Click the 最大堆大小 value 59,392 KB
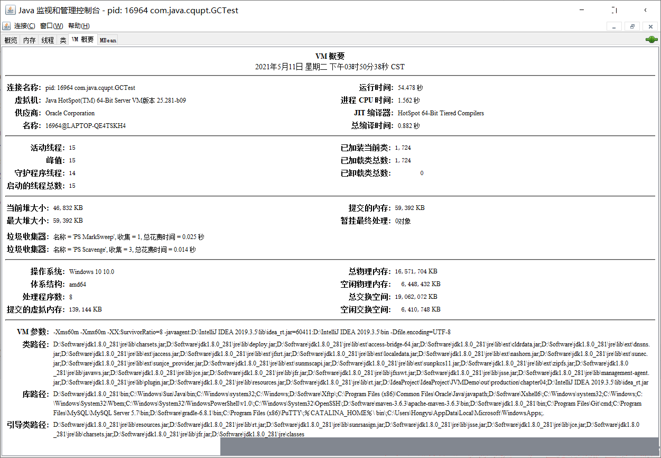 (68, 221)
